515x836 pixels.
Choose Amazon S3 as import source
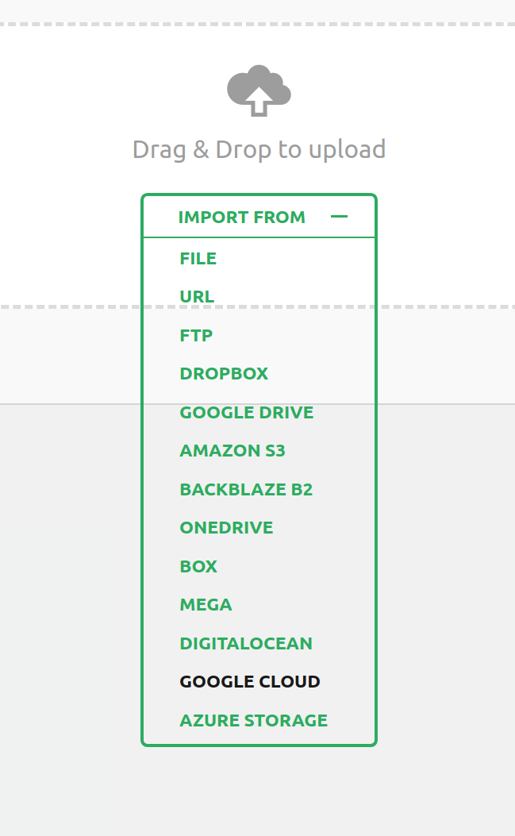pos(233,451)
